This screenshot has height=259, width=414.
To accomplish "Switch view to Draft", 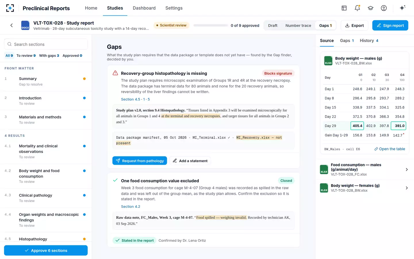I will tap(273, 25).
